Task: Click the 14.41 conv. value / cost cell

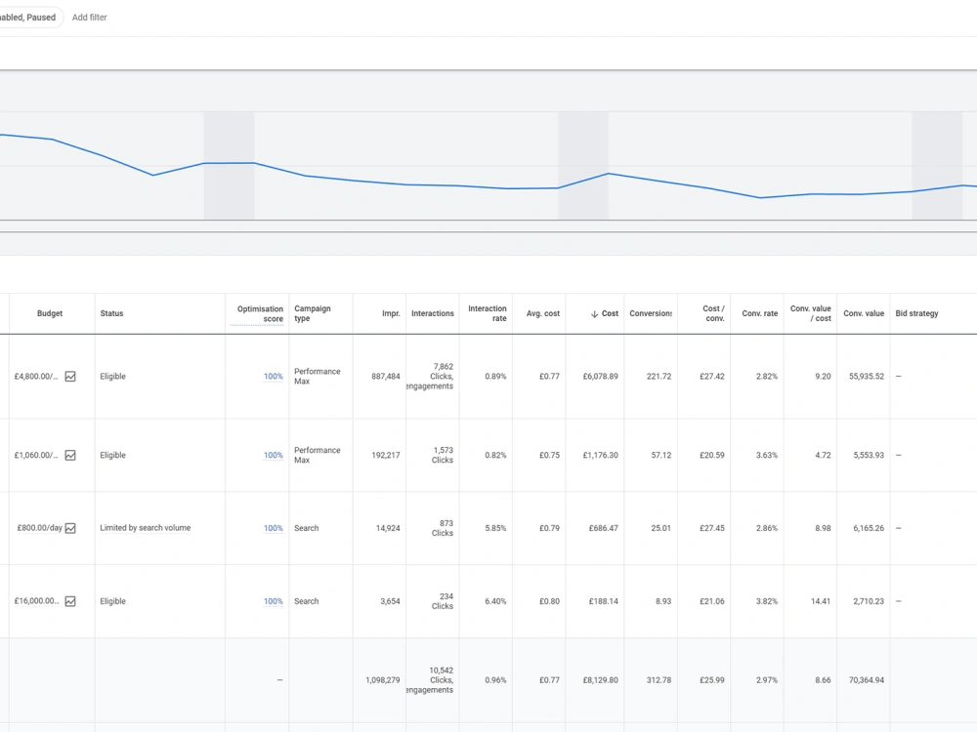Action: click(820, 601)
